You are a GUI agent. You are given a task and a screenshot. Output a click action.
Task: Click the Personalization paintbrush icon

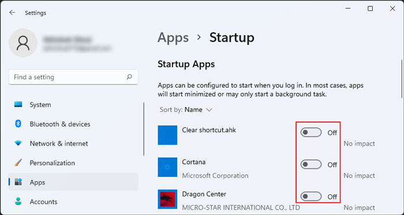point(18,162)
